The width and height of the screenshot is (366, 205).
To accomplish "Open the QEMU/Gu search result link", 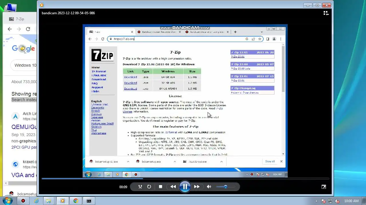I will (24, 127).
